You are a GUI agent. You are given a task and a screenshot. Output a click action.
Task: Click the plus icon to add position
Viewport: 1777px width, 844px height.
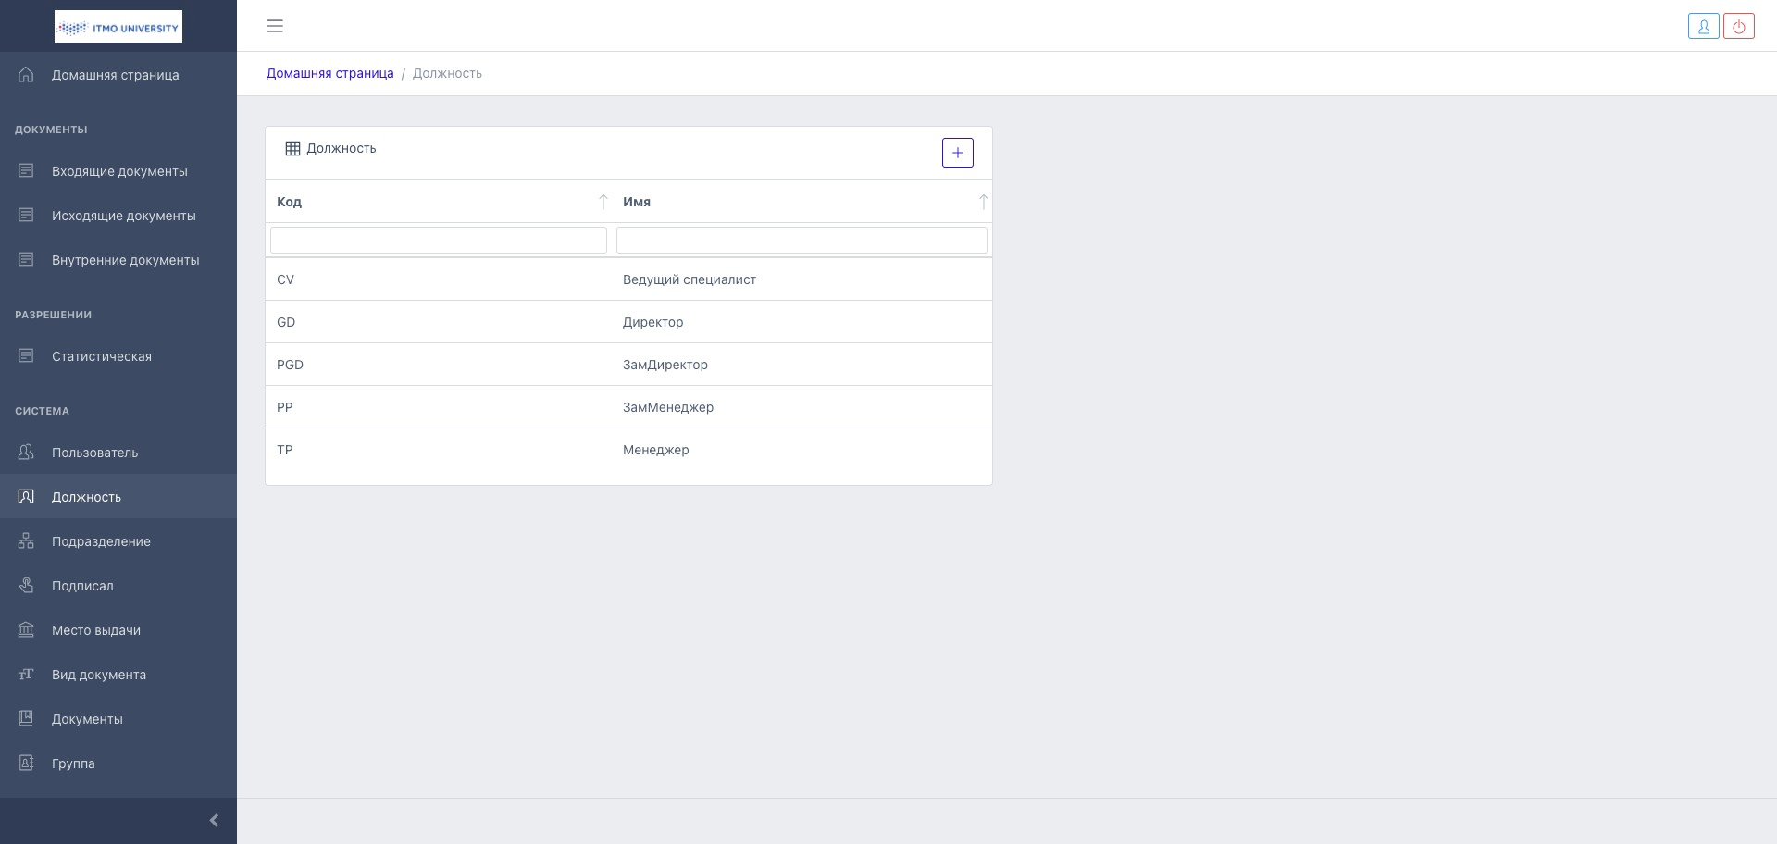pos(957,153)
